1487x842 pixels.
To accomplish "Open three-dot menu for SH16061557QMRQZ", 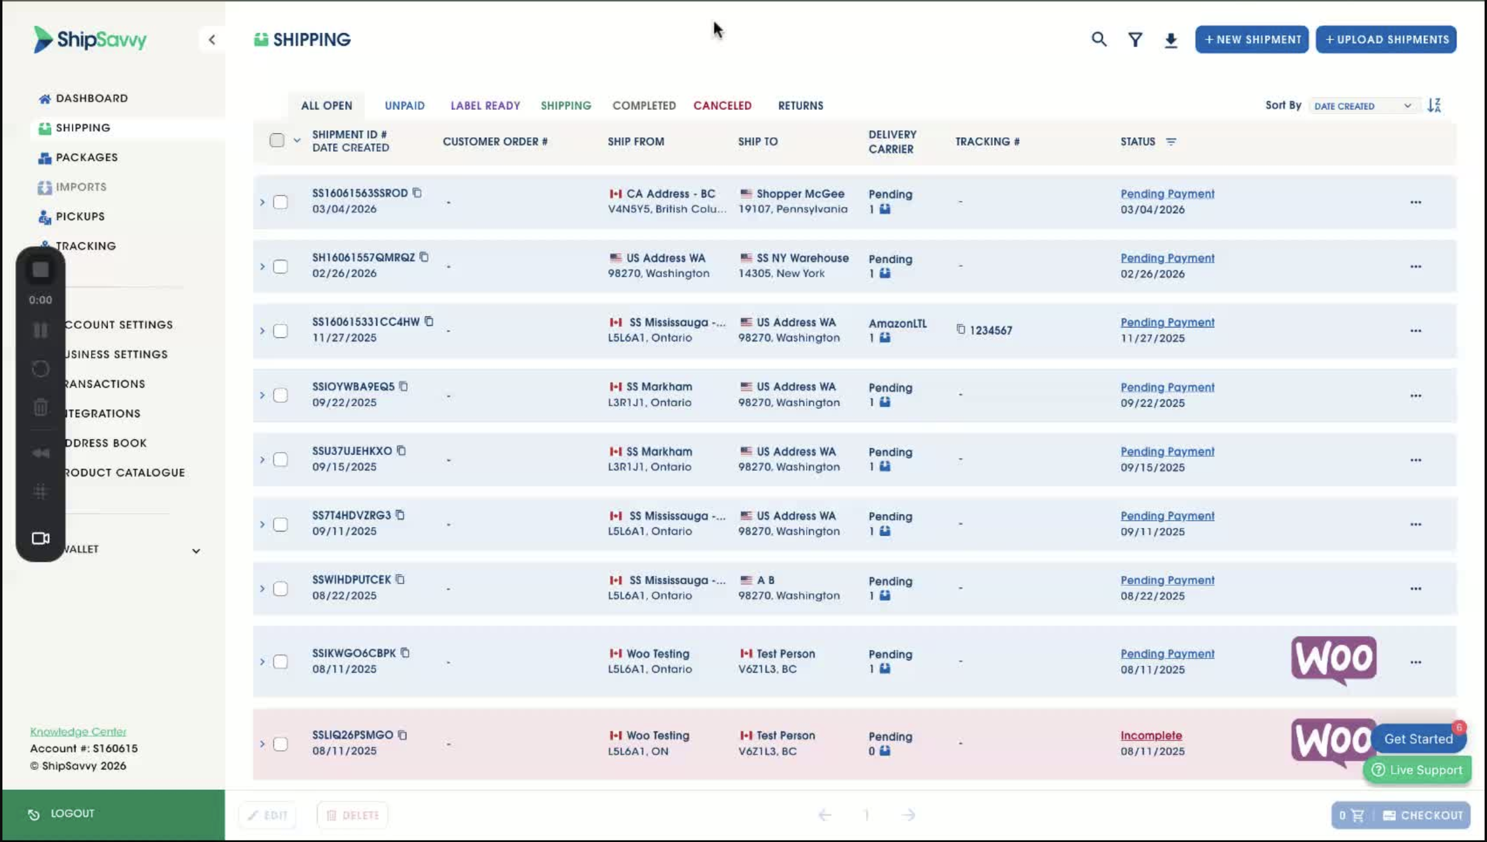I will (x=1415, y=267).
